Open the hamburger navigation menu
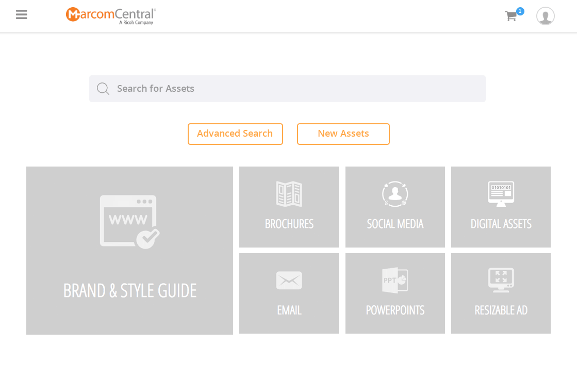The width and height of the screenshot is (577, 379). pyautogui.click(x=21, y=14)
